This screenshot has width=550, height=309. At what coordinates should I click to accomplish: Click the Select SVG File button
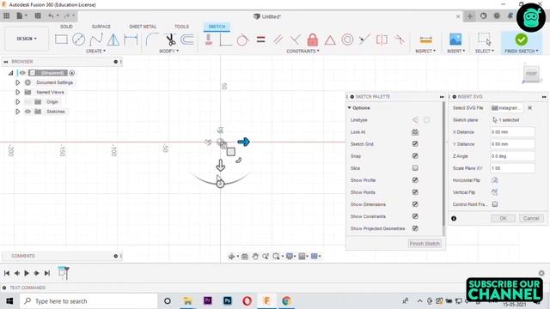(x=506, y=108)
